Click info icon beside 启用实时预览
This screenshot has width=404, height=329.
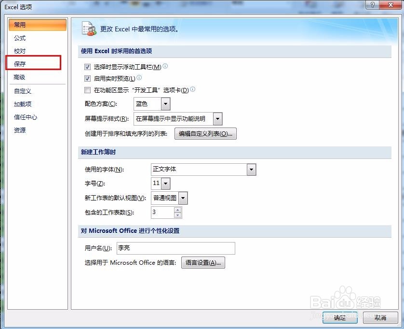pos(139,77)
